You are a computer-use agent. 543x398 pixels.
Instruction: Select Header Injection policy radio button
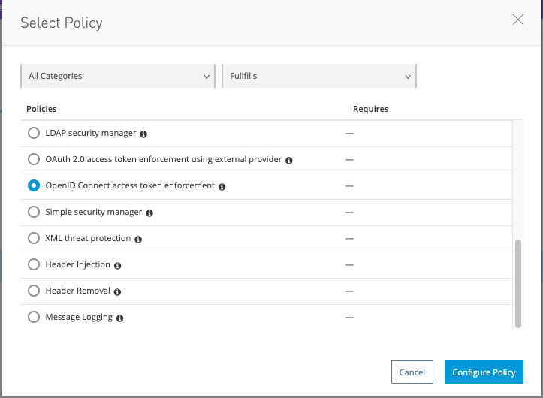(34, 264)
